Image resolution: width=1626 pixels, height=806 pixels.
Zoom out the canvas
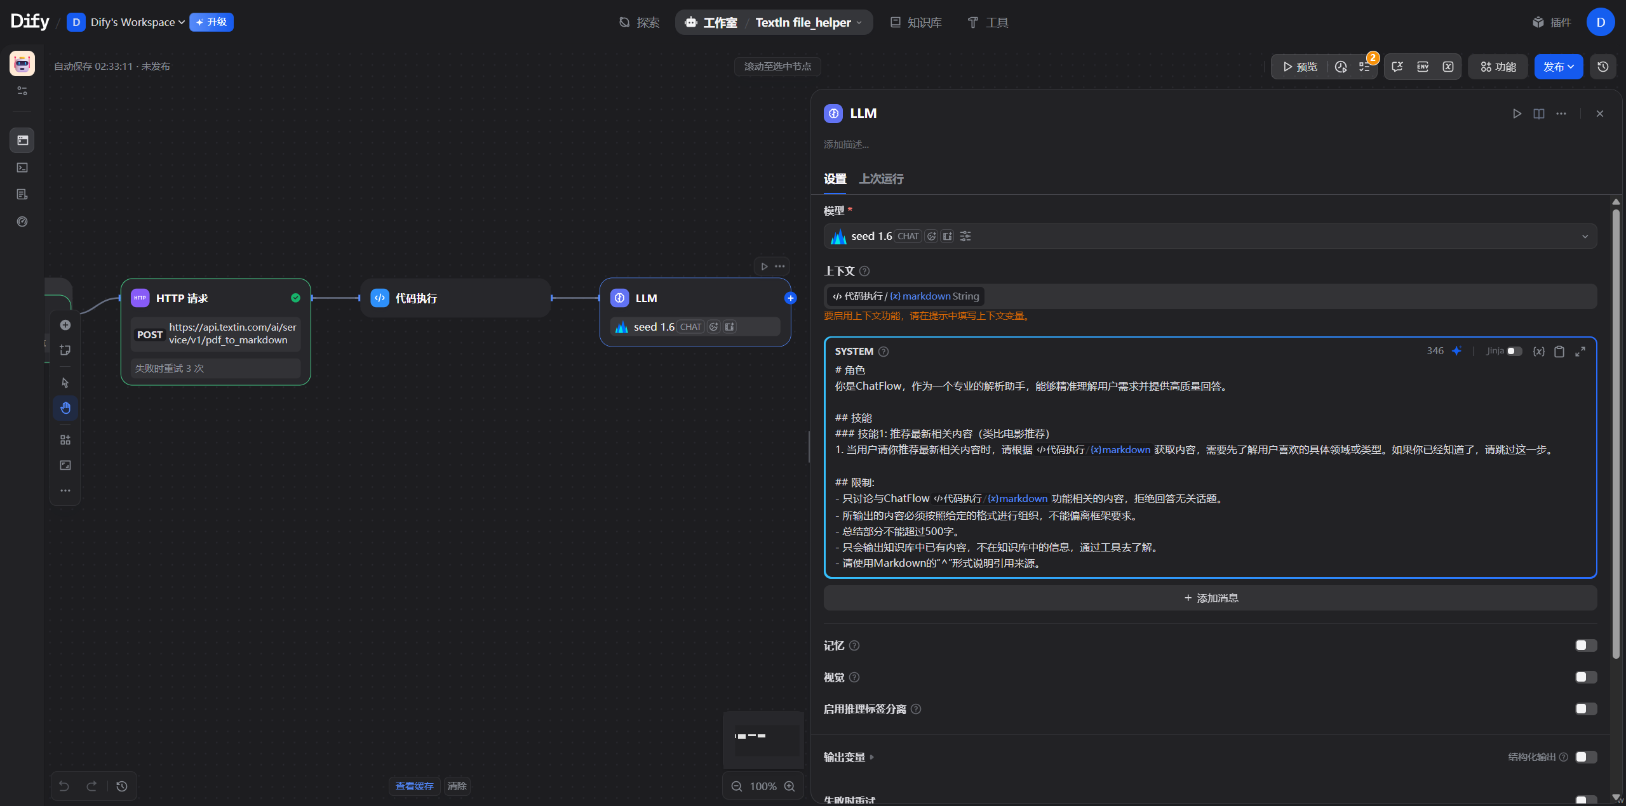click(x=737, y=786)
